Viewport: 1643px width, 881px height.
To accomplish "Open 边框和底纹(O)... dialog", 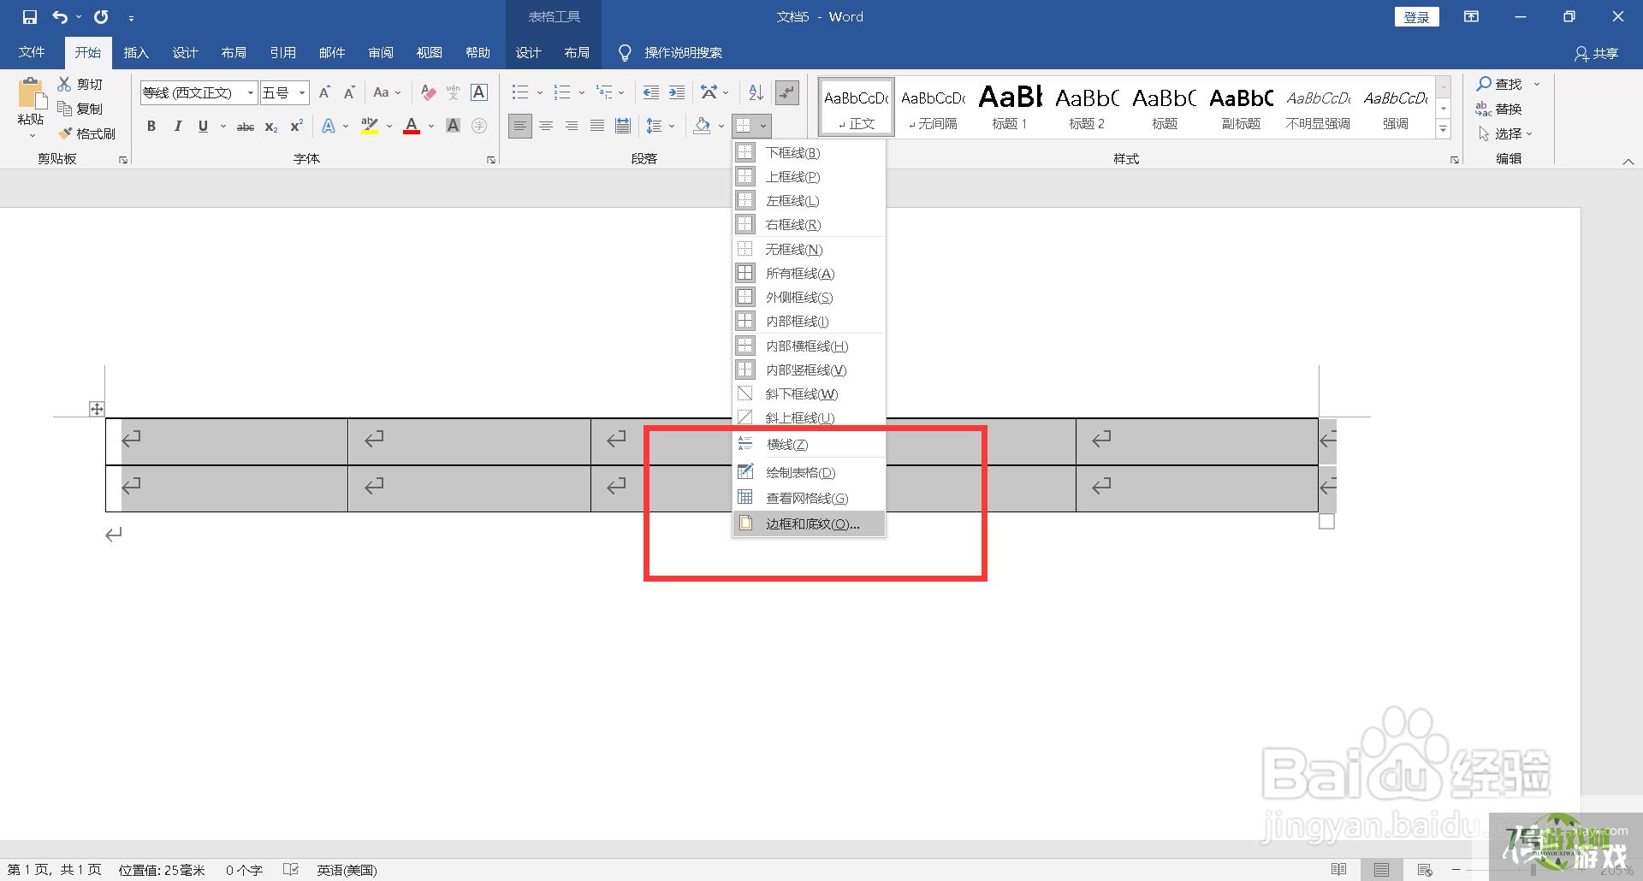I will (x=809, y=523).
